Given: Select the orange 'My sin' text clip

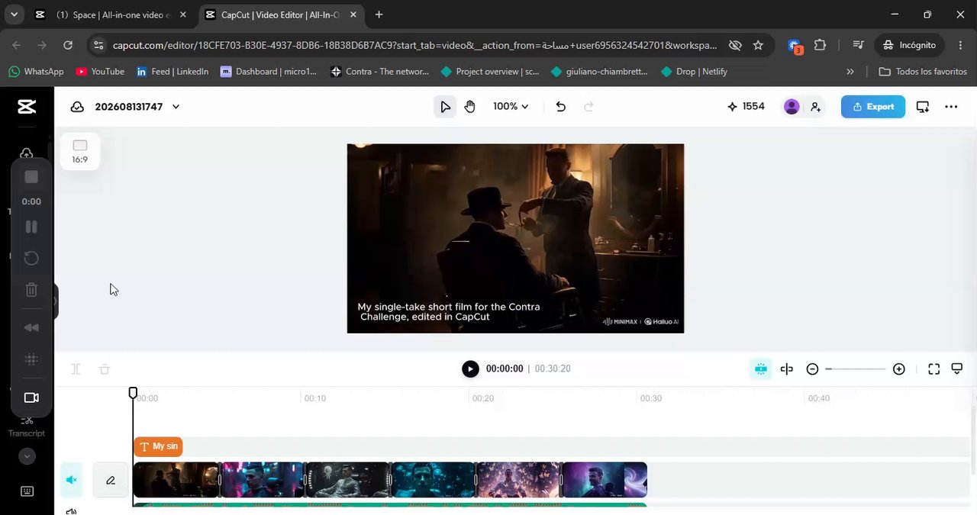Looking at the screenshot, I should pyautogui.click(x=158, y=446).
